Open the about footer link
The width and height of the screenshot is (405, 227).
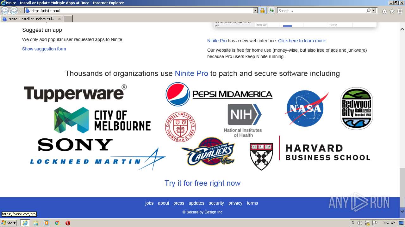click(x=164, y=203)
